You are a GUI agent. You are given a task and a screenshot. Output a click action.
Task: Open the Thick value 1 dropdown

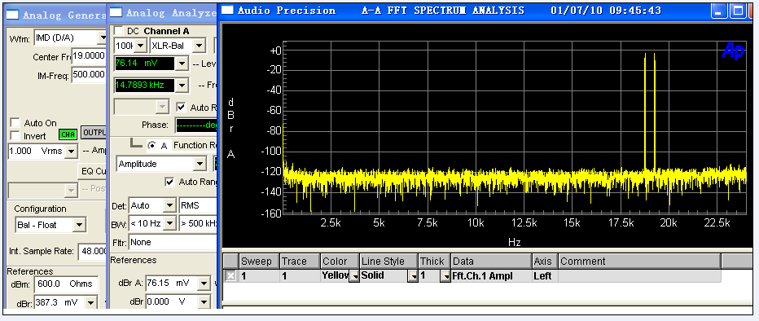point(445,276)
